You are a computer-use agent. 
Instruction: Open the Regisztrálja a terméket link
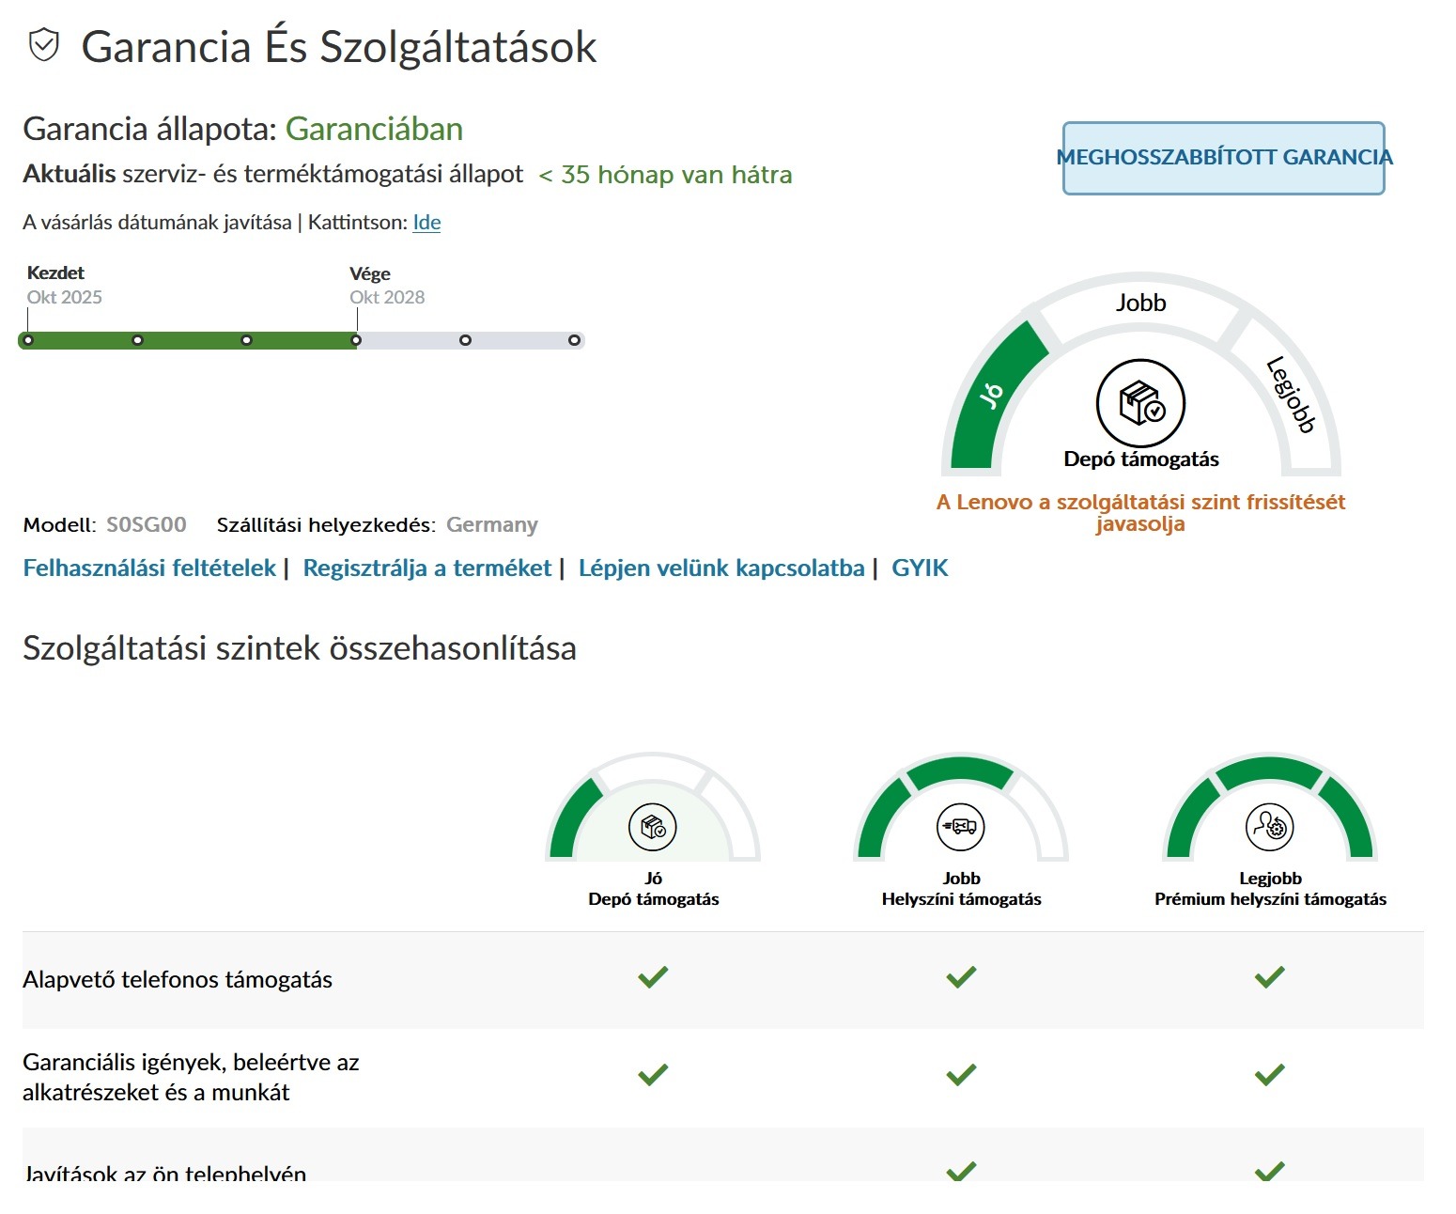(x=426, y=568)
